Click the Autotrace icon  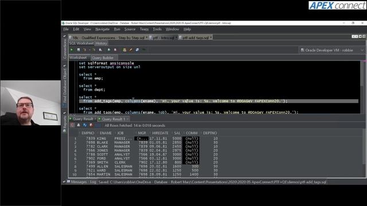(x=93, y=50)
